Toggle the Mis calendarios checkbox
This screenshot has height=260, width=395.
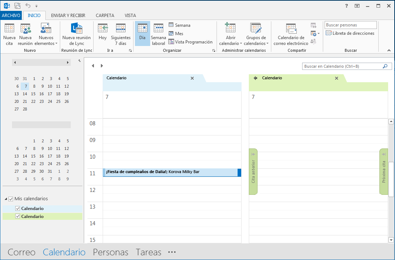(11, 199)
